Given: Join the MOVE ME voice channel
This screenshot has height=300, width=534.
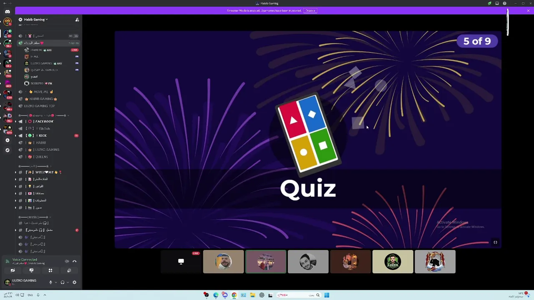Looking at the screenshot, I should (x=41, y=92).
